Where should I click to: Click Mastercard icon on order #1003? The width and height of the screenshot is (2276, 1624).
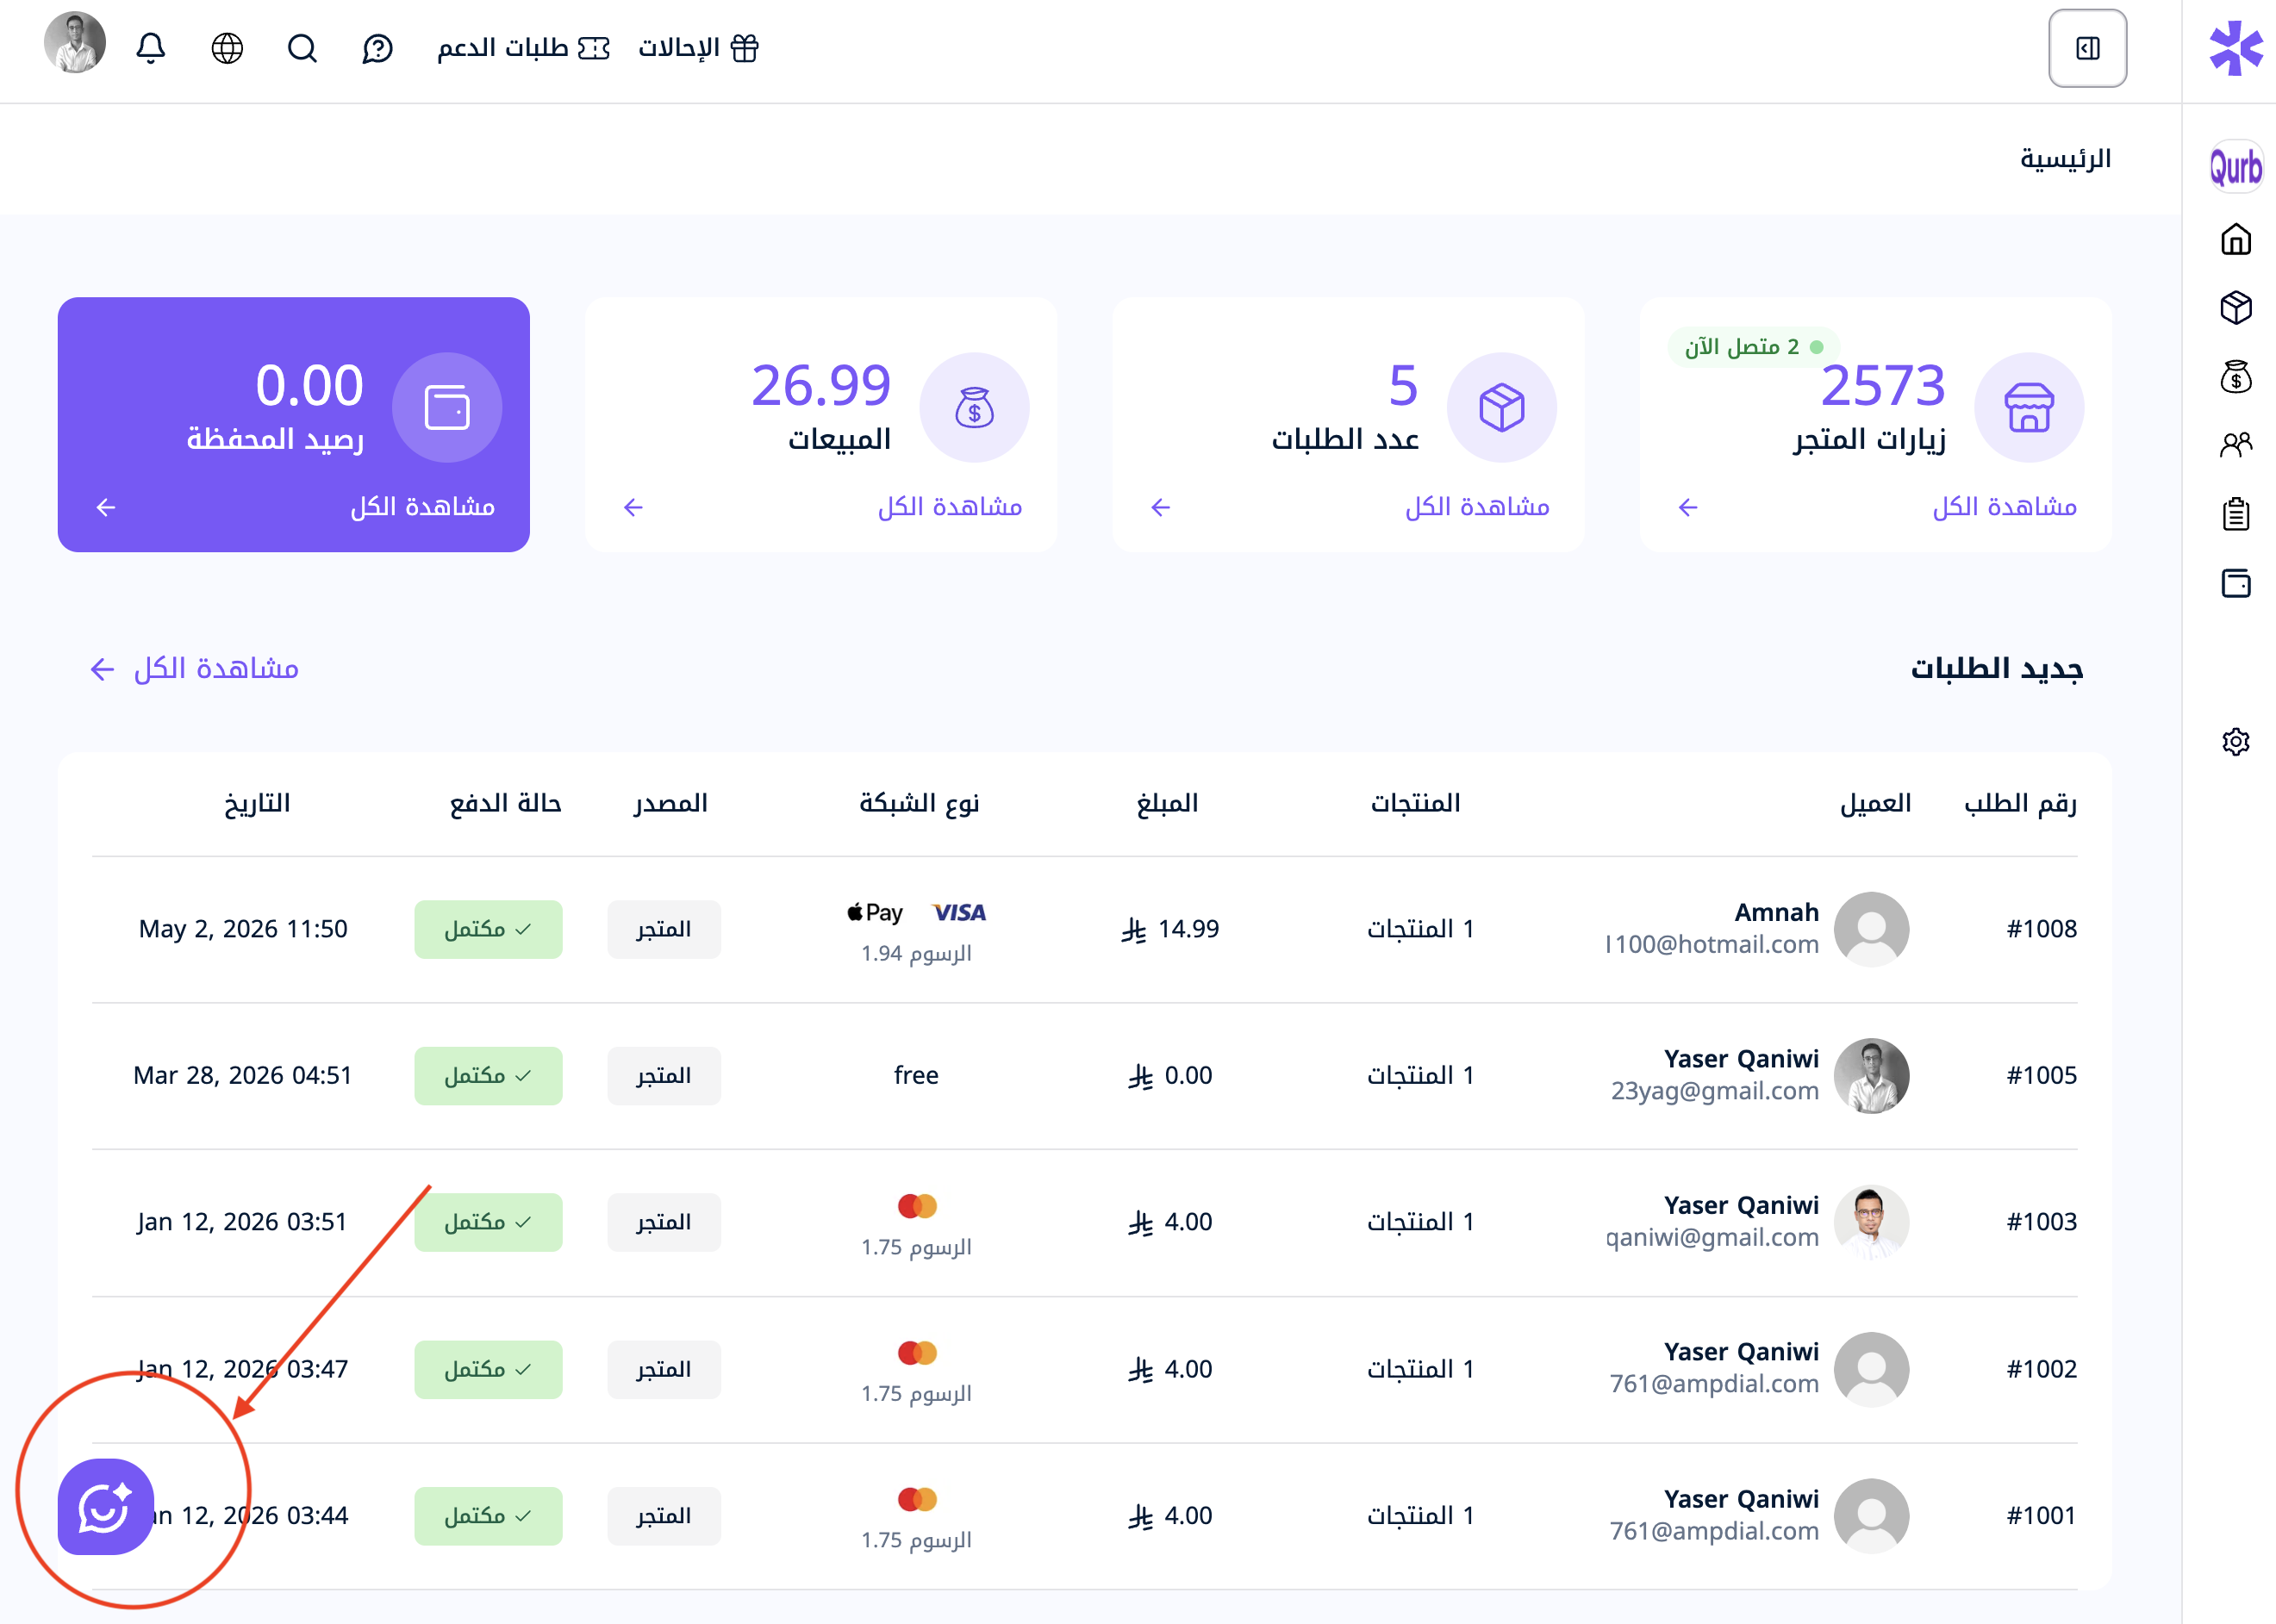[x=917, y=1206]
